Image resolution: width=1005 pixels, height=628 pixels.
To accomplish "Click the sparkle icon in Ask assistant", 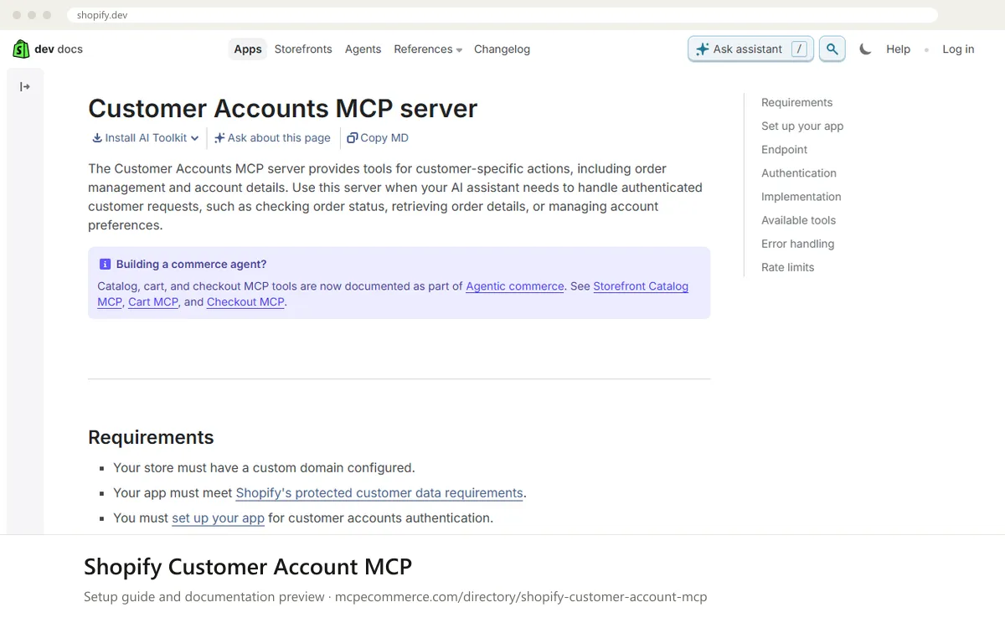I will [702, 49].
